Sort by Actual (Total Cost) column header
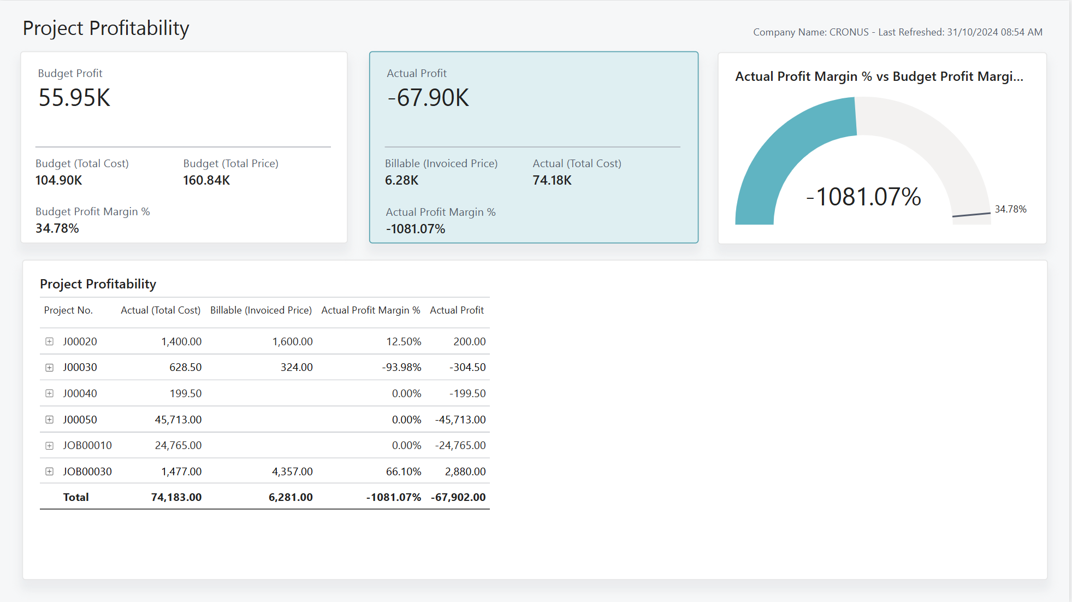 click(161, 310)
